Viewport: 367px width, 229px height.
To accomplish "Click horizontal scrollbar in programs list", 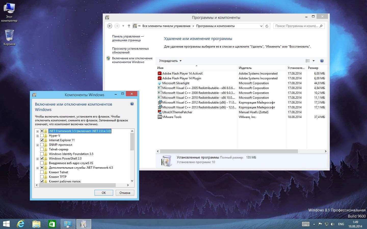I will 229,151.
